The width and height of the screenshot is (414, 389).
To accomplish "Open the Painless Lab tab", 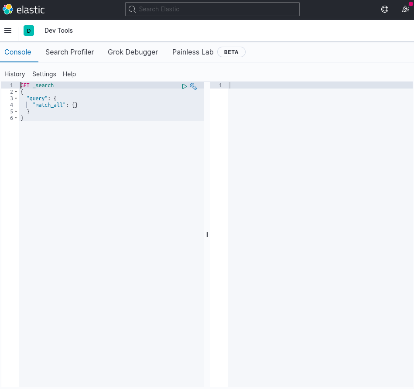I will [x=193, y=52].
